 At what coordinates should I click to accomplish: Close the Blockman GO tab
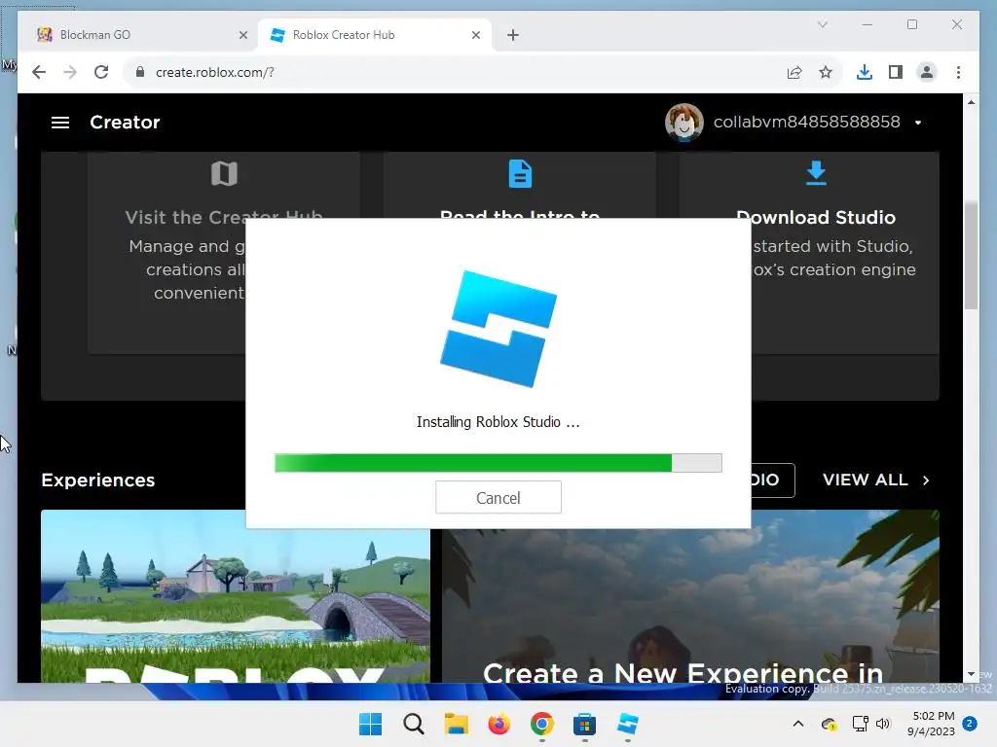242,35
